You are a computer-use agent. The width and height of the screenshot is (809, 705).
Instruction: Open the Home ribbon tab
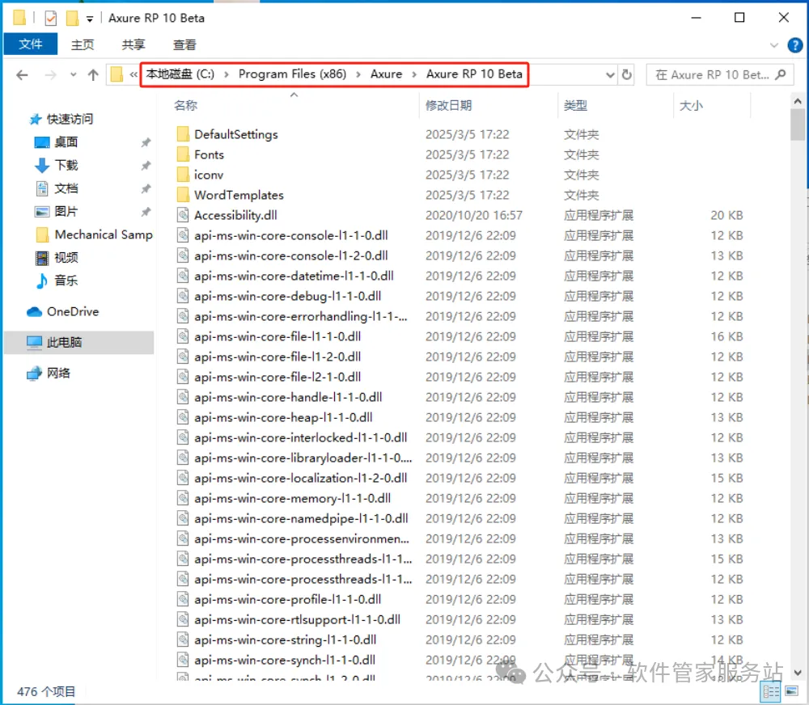click(x=83, y=44)
